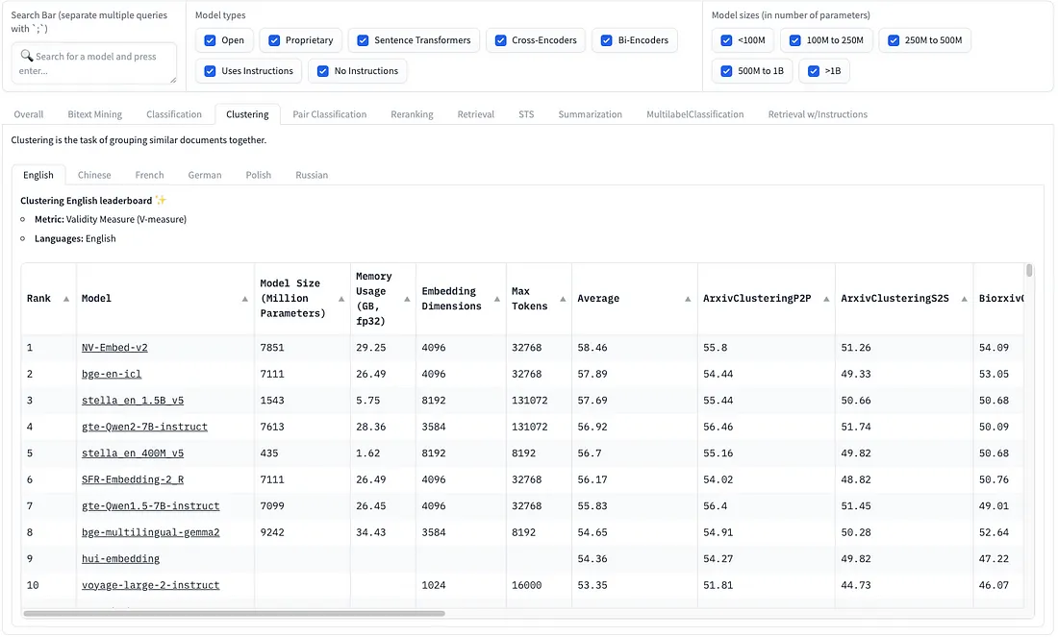The width and height of the screenshot is (1058, 637).
Task: Sort by Embedding Dimensions column arrow
Action: pyautogui.click(x=496, y=300)
